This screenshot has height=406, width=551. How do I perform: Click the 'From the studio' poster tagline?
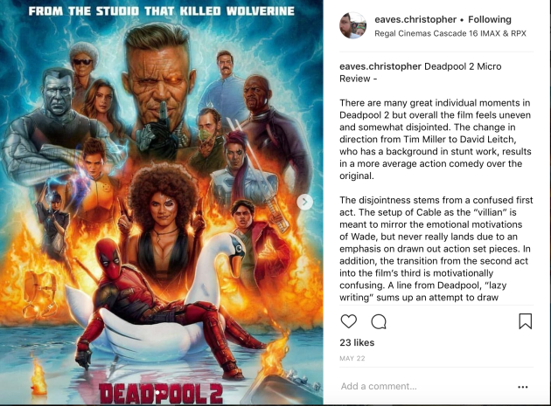(x=161, y=10)
